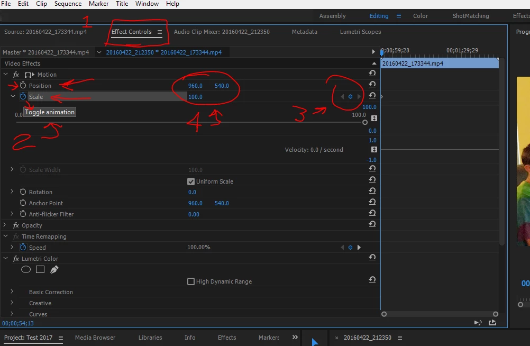Toggle the Lumetri Color fx switch
Image resolution: width=530 pixels, height=346 pixels.
pyautogui.click(x=16, y=258)
